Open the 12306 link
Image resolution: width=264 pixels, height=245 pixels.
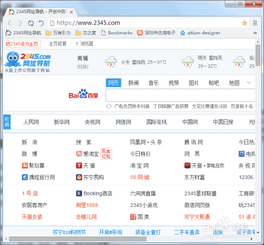click(246, 177)
